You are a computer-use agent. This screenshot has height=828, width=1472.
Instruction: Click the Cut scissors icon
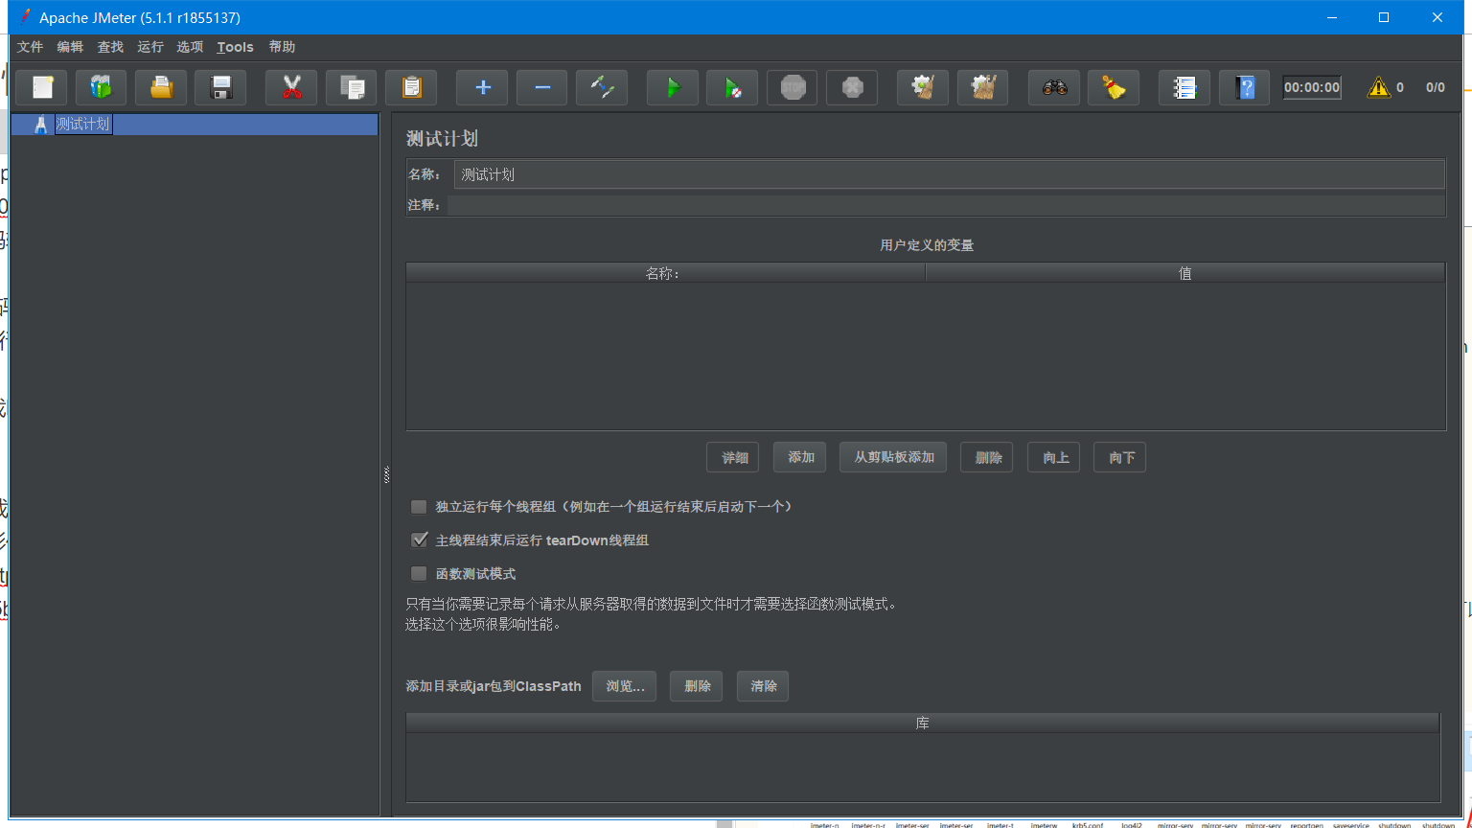(x=292, y=87)
